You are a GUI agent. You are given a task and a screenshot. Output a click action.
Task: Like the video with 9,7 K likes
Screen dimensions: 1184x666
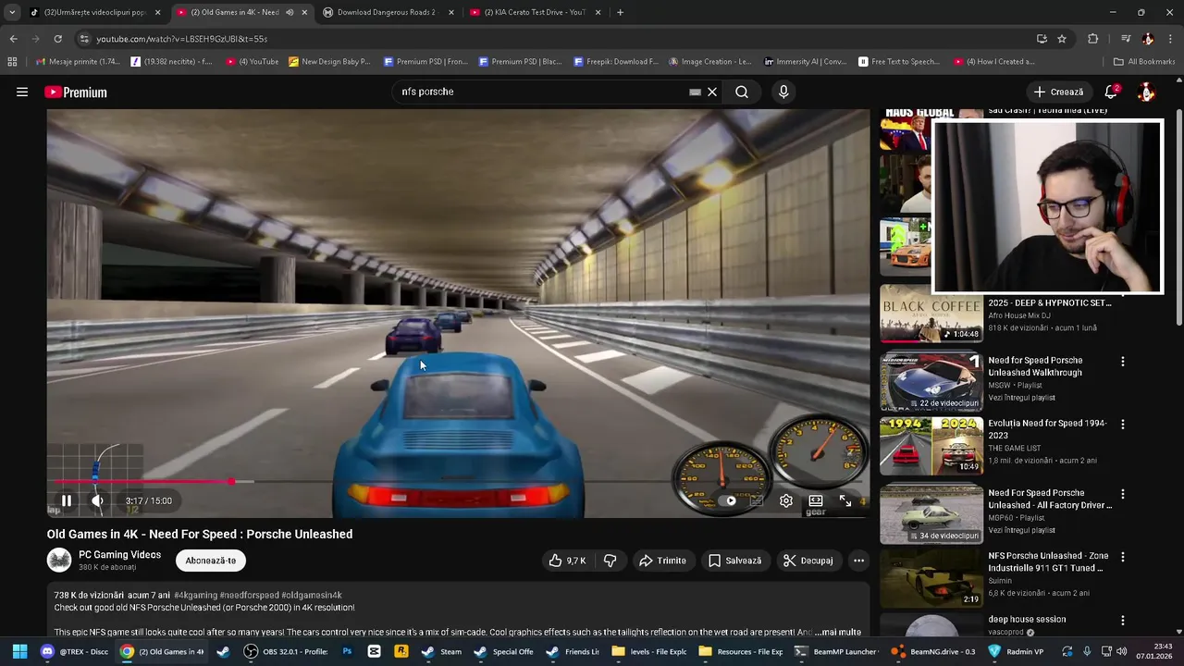point(567,561)
